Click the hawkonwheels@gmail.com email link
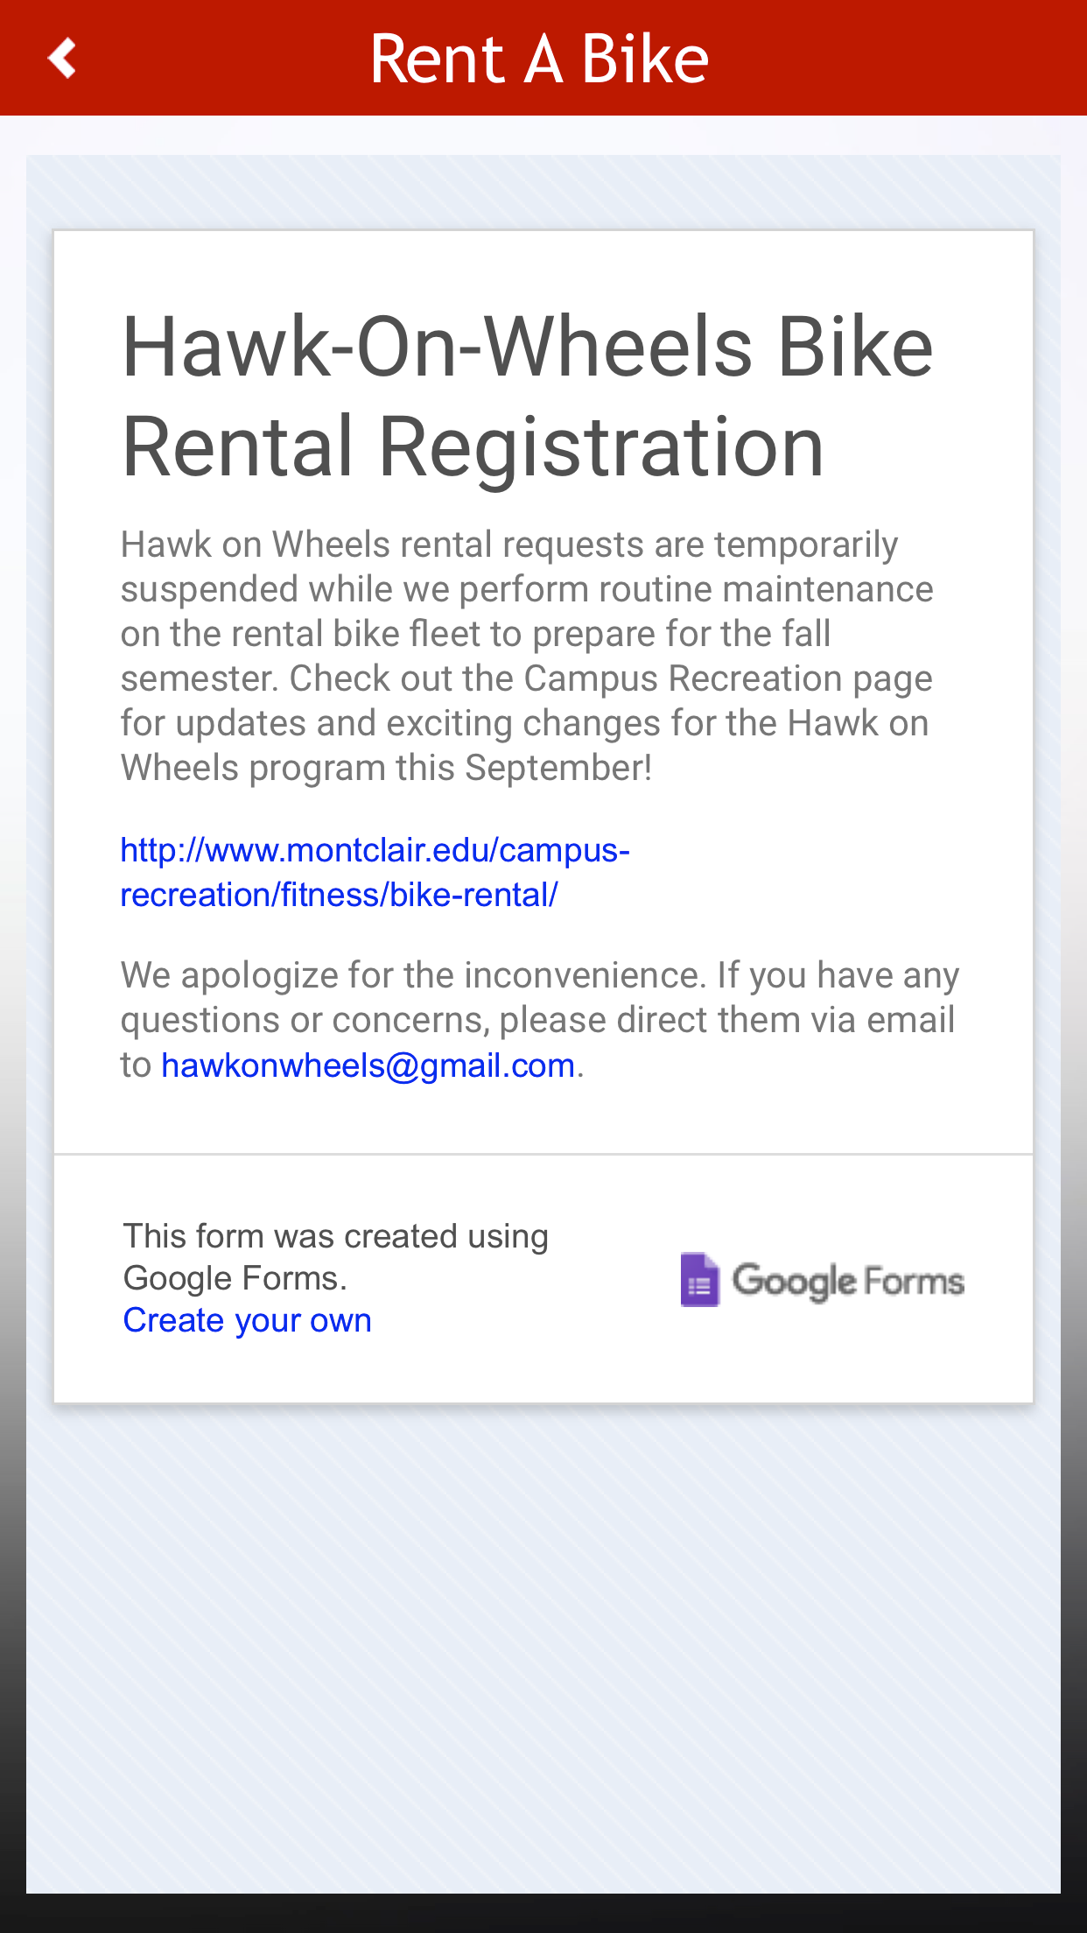 [368, 1065]
